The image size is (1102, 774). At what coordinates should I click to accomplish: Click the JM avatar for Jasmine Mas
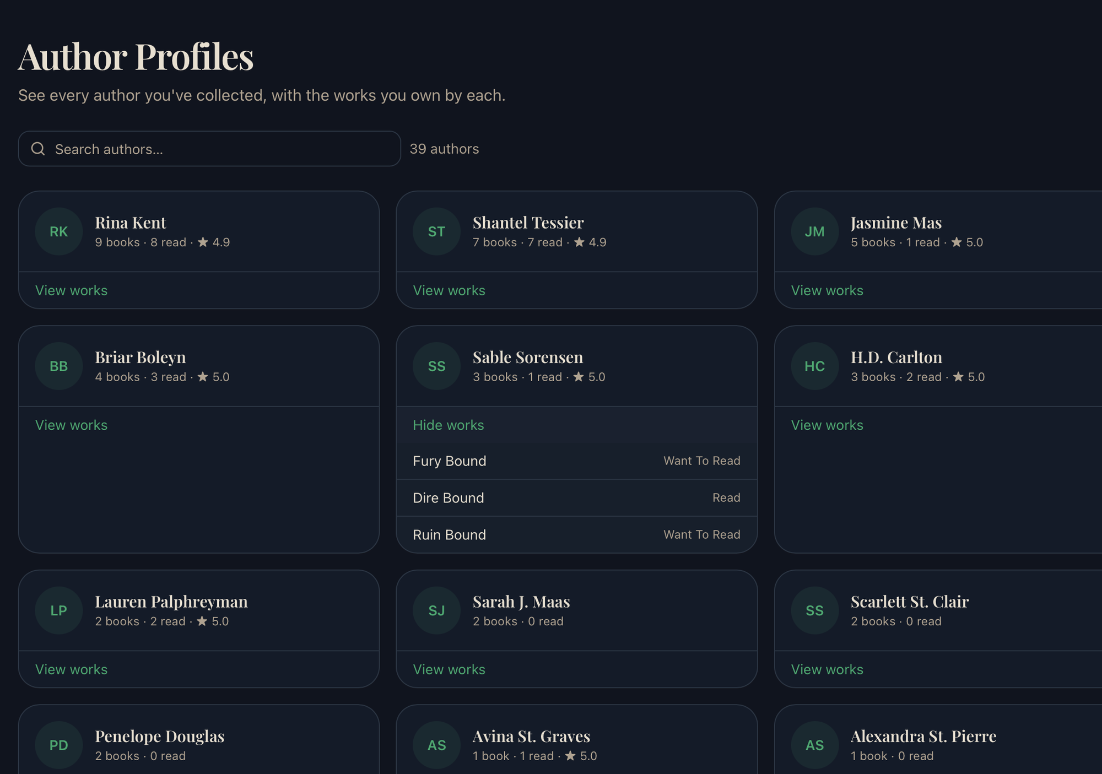[814, 231]
